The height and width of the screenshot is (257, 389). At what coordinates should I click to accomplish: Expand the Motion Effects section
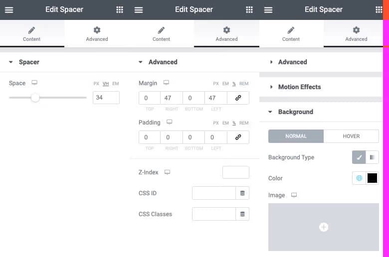point(299,87)
